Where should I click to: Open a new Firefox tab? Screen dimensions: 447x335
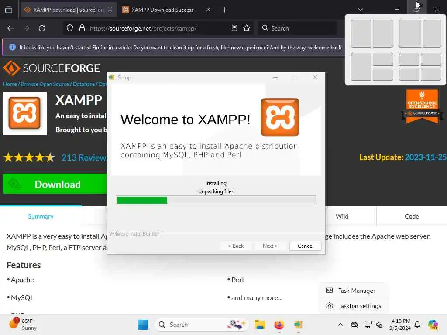coord(225,10)
